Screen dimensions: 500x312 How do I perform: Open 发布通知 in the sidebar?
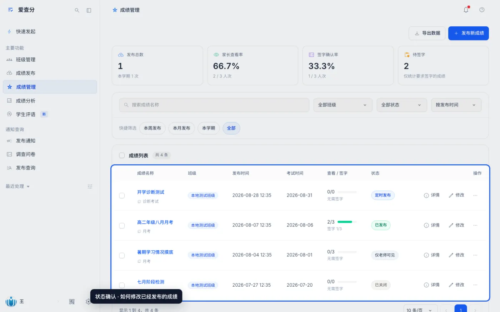pos(50,141)
